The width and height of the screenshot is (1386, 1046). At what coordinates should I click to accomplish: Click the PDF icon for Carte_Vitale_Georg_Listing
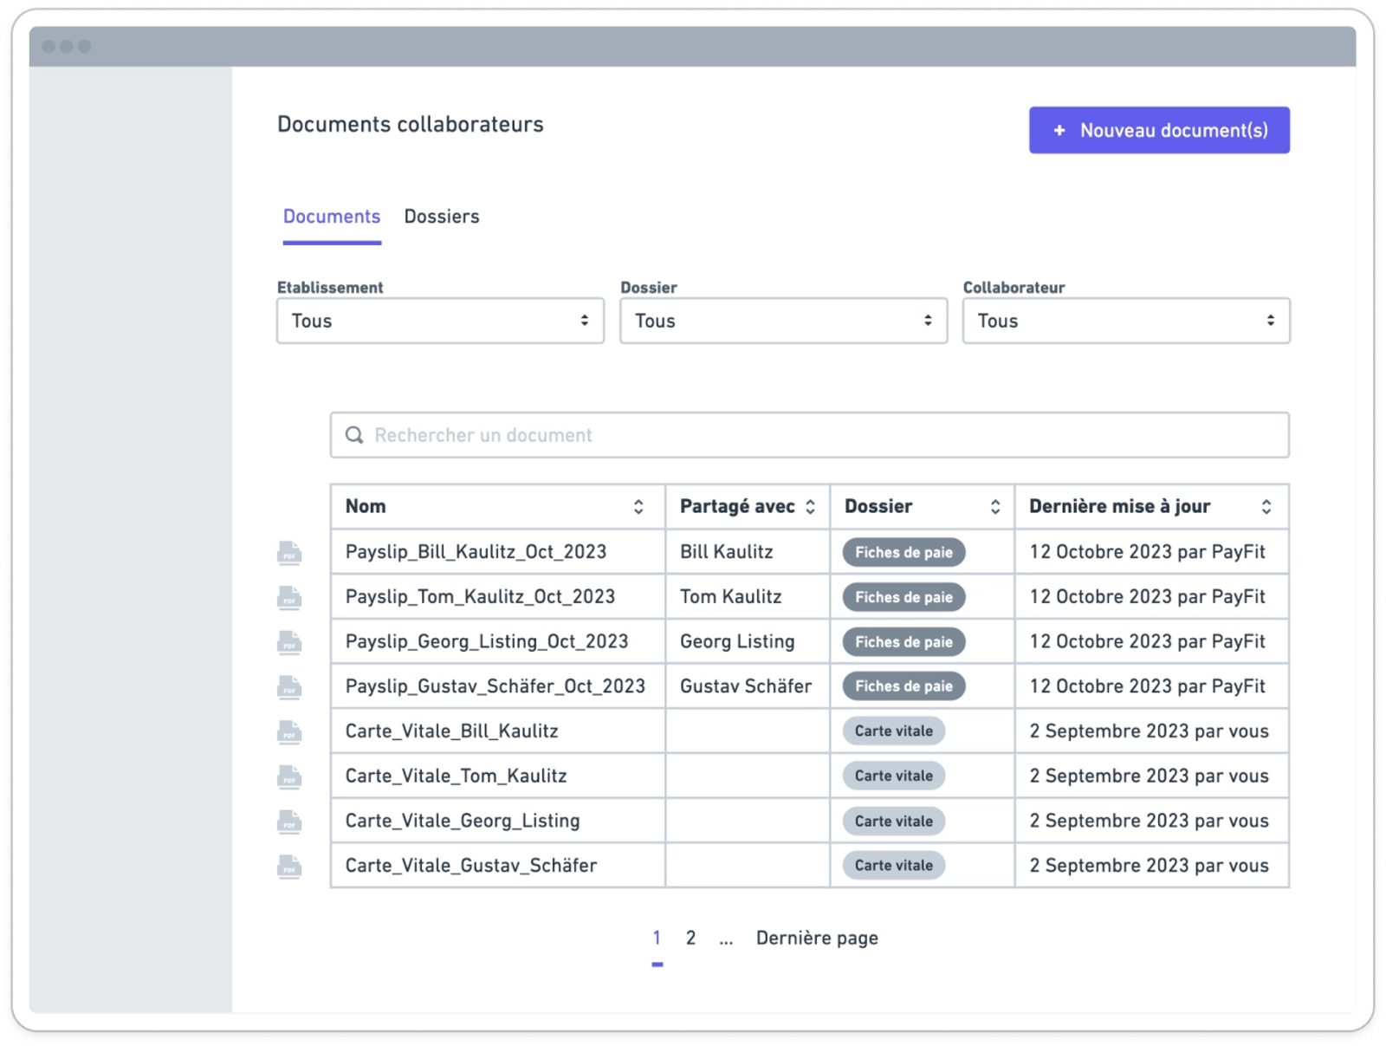(289, 822)
